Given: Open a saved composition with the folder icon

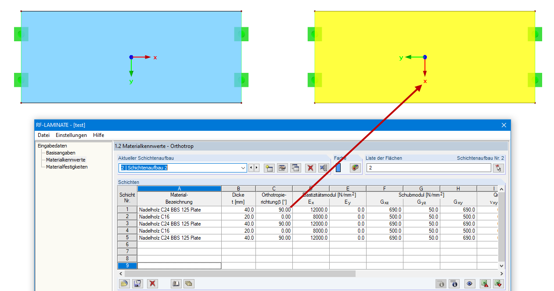Looking at the screenshot, I should [x=124, y=284].
